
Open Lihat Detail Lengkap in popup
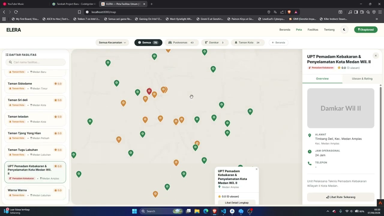237,203
